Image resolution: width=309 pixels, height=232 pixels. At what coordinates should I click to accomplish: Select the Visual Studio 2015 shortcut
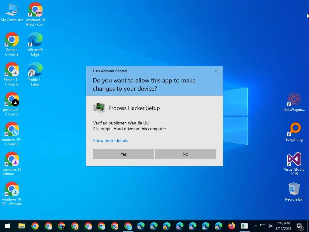click(294, 164)
